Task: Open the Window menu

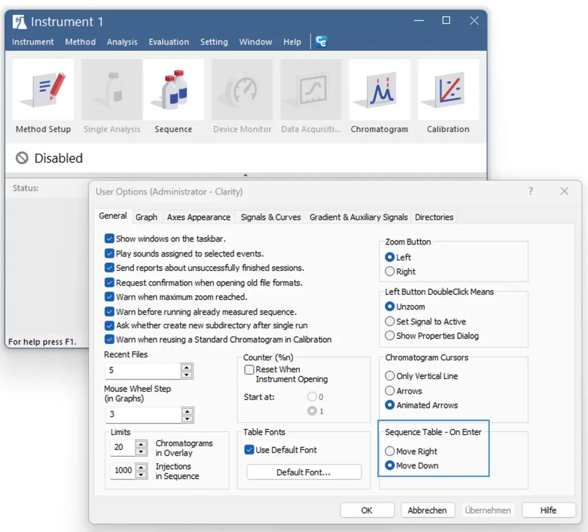Action: [x=256, y=42]
